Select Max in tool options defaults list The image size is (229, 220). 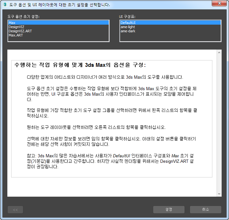tap(59, 23)
